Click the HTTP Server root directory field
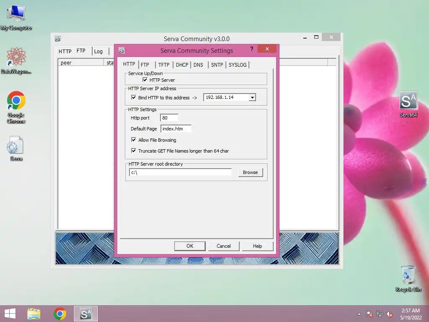This screenshot has height=322, width=429. click(x=180, y=172)
